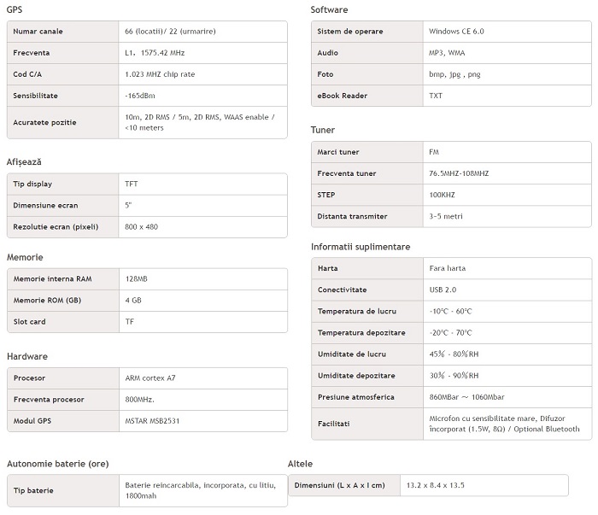Click the 'Tip baterie' label cell
The width and height of the screenshot is (598, 515).
click(x=33, y=490)
